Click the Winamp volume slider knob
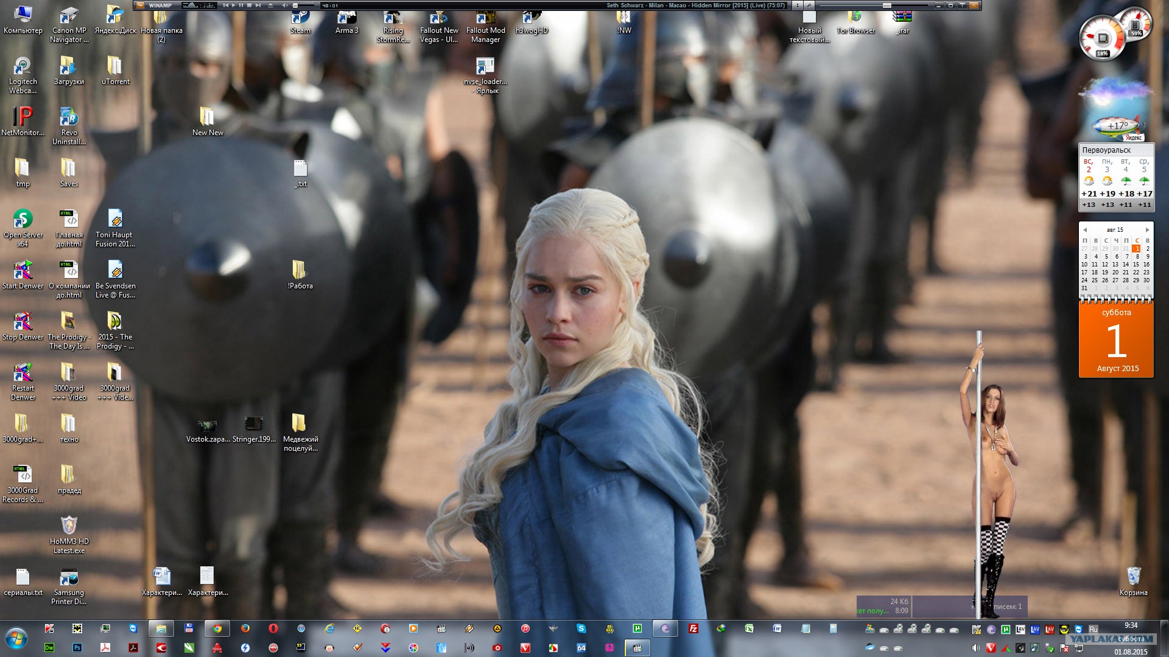Image resolution: width=1169 pixels, height=657 pixels. pyautogui.click(x=295, y=5)
